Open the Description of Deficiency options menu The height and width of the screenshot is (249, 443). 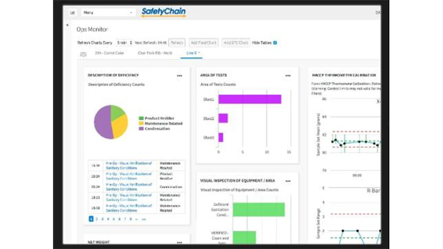coord(179,75)
